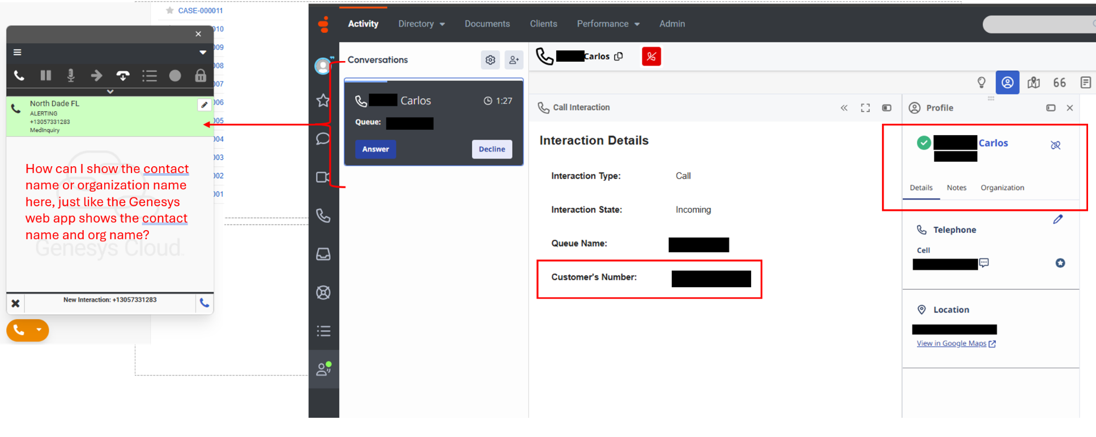Open the calls phone icon in the sidebar
Image resolution: width=1096 pixels, height=437 pixels.
pos(323,215)
